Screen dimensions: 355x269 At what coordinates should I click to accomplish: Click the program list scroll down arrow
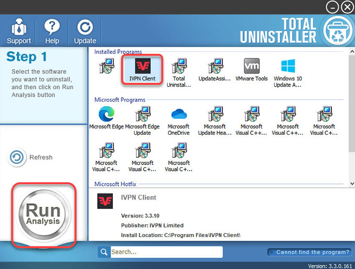pyautogui.click(x=352, y=183)
